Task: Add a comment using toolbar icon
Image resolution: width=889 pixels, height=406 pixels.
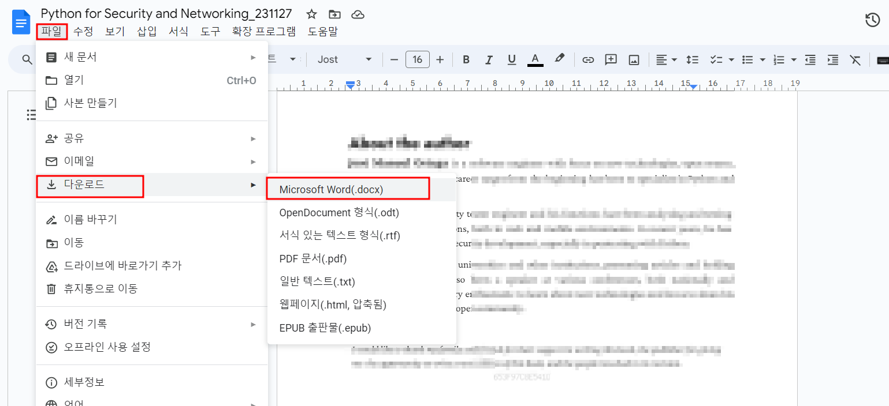Action: pos(611,59)
